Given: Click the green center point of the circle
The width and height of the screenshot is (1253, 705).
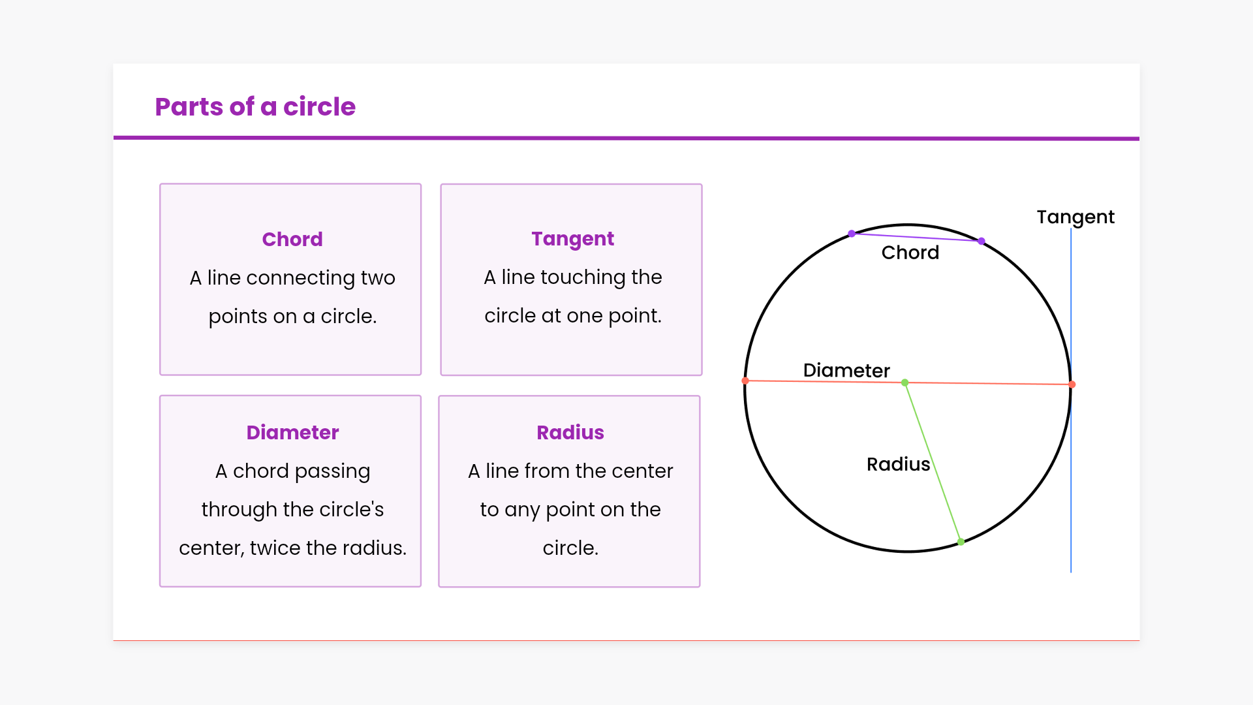Looking at the screenshot, I should [x=905, y=383].
